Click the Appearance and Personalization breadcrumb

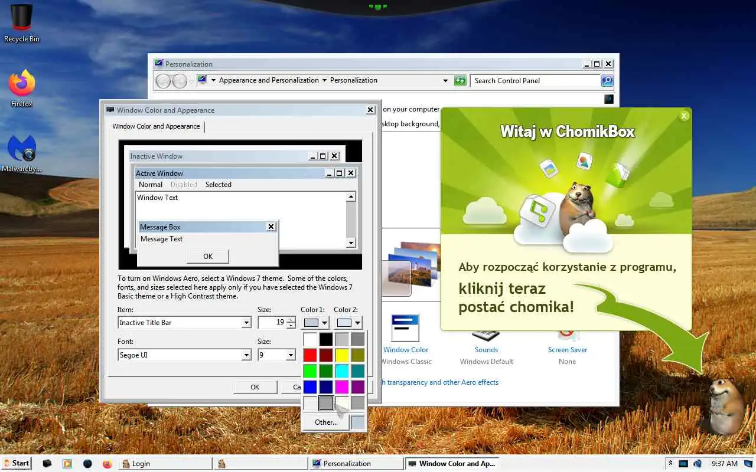tap(269, 81)
